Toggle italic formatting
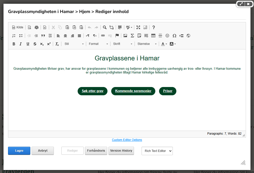This screenshot has width=254, height=173. coord(21,44)
